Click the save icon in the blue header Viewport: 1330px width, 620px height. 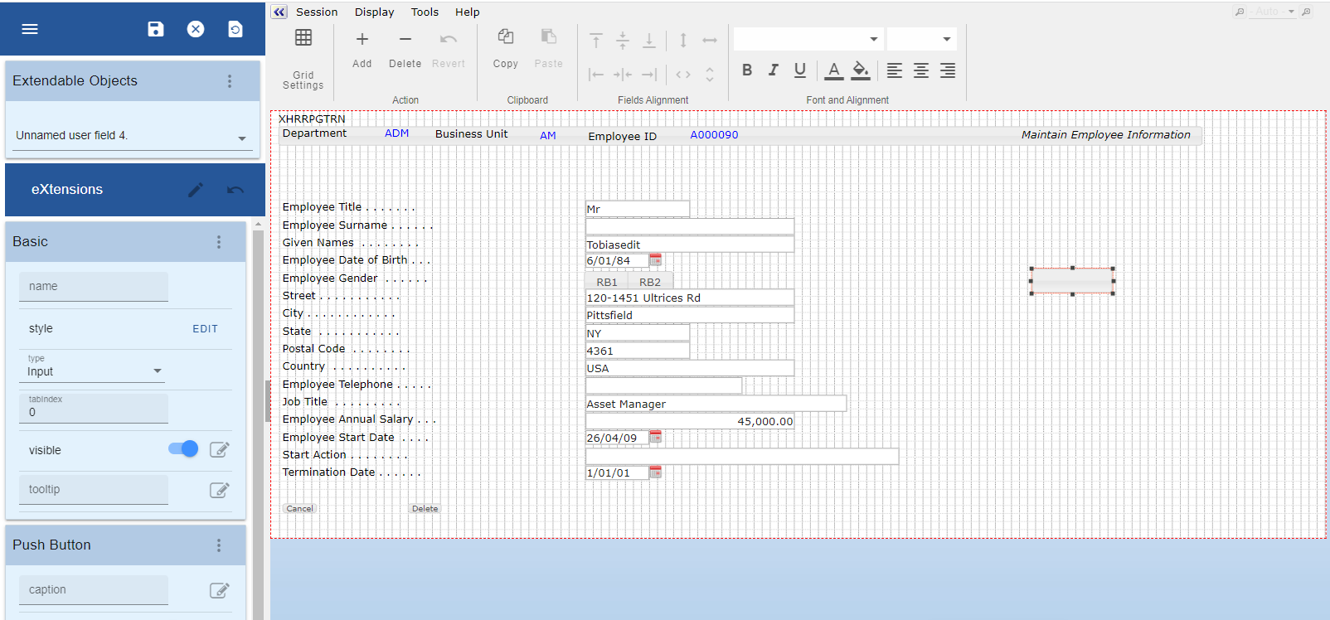[155, 29]
